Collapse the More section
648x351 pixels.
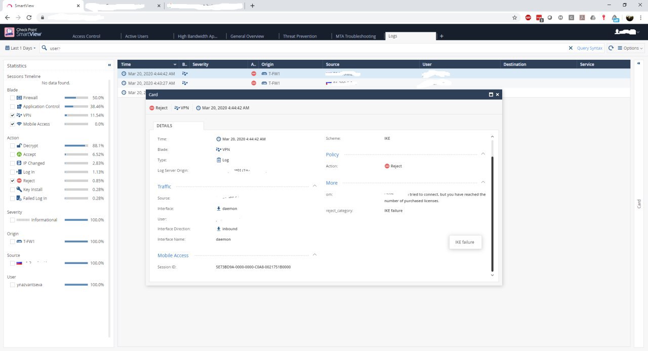click(x=483, y=182)
